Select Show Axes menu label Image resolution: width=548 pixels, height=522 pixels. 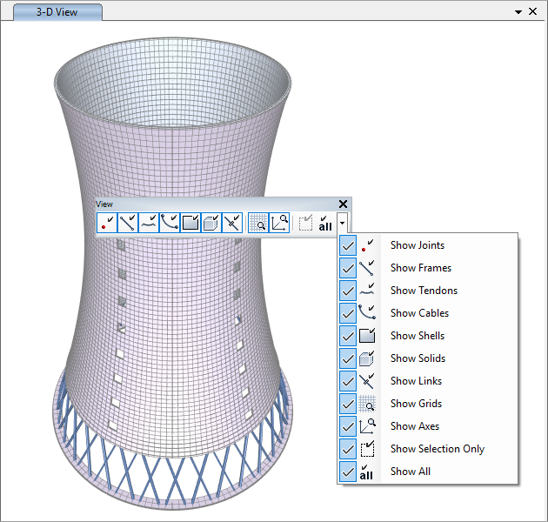tap(415, 426)
